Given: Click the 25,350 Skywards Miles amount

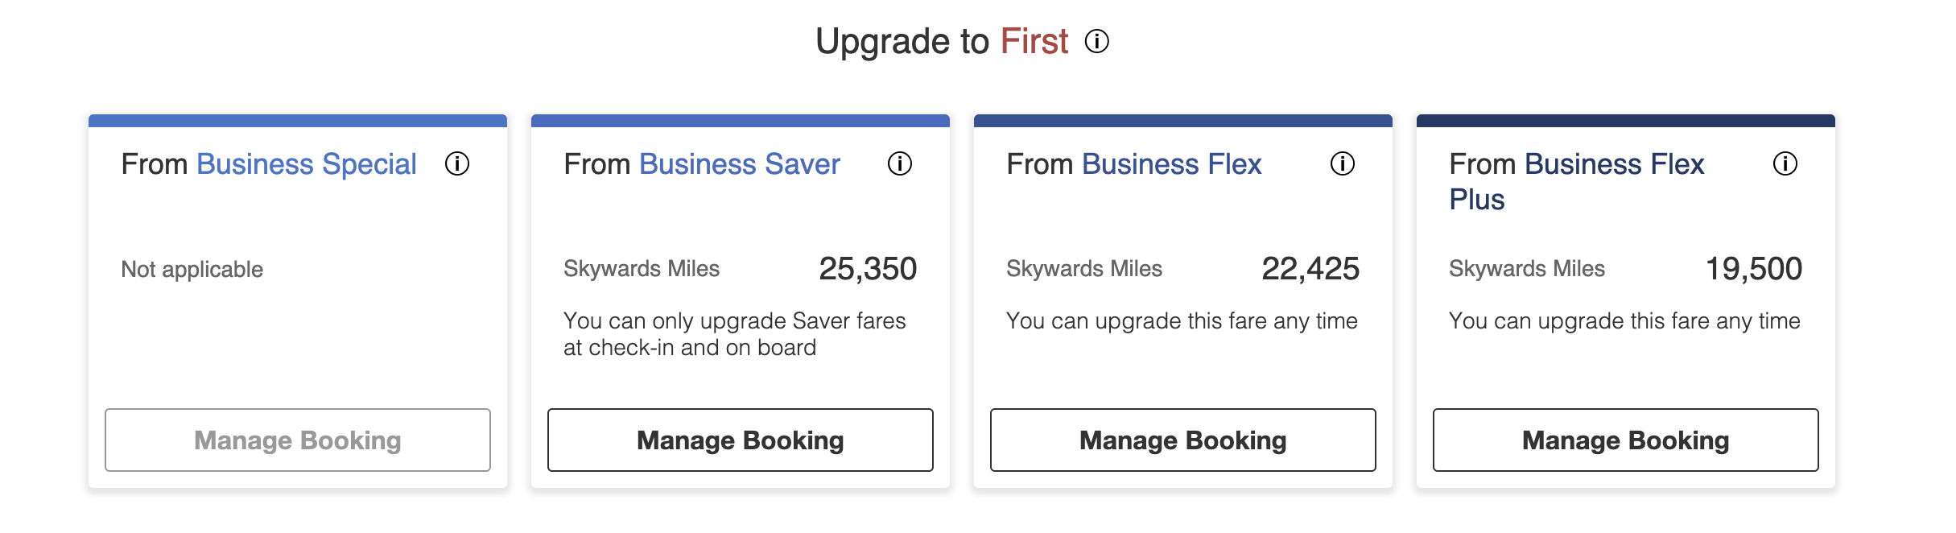Looking at the screenshot, I should [868, 269].
